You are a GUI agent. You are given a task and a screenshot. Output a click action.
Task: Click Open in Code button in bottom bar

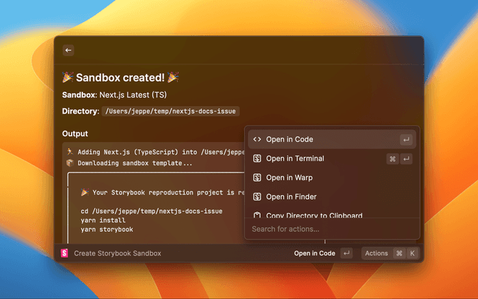[x=314, y=253]
